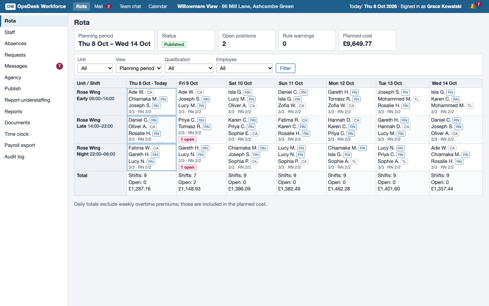Select Rota in the left sidebar
Viewport: 489px width, 306px height.
tap(34, 21)
